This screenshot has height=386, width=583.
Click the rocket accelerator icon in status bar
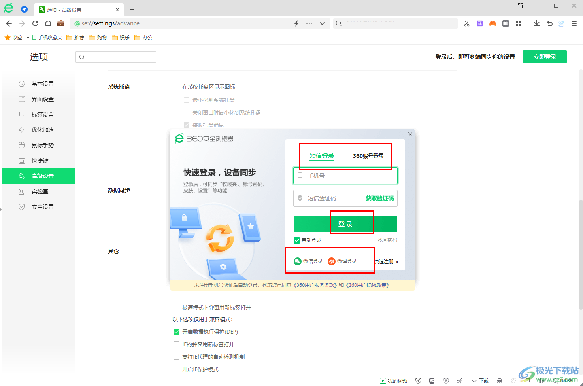tap(460, 381)
